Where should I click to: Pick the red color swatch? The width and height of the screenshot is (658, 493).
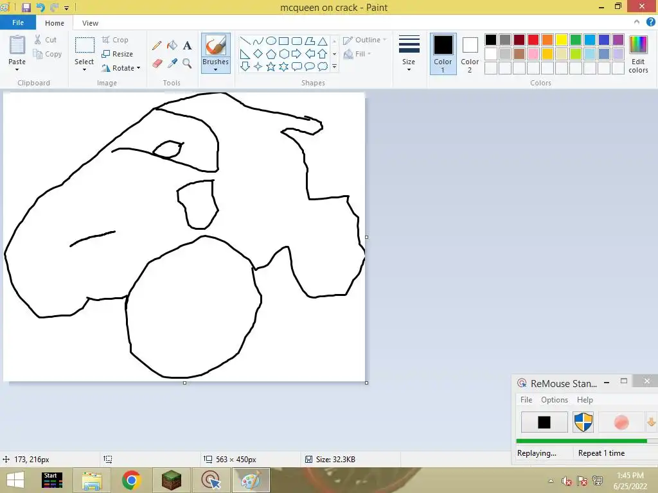point(533,40)
